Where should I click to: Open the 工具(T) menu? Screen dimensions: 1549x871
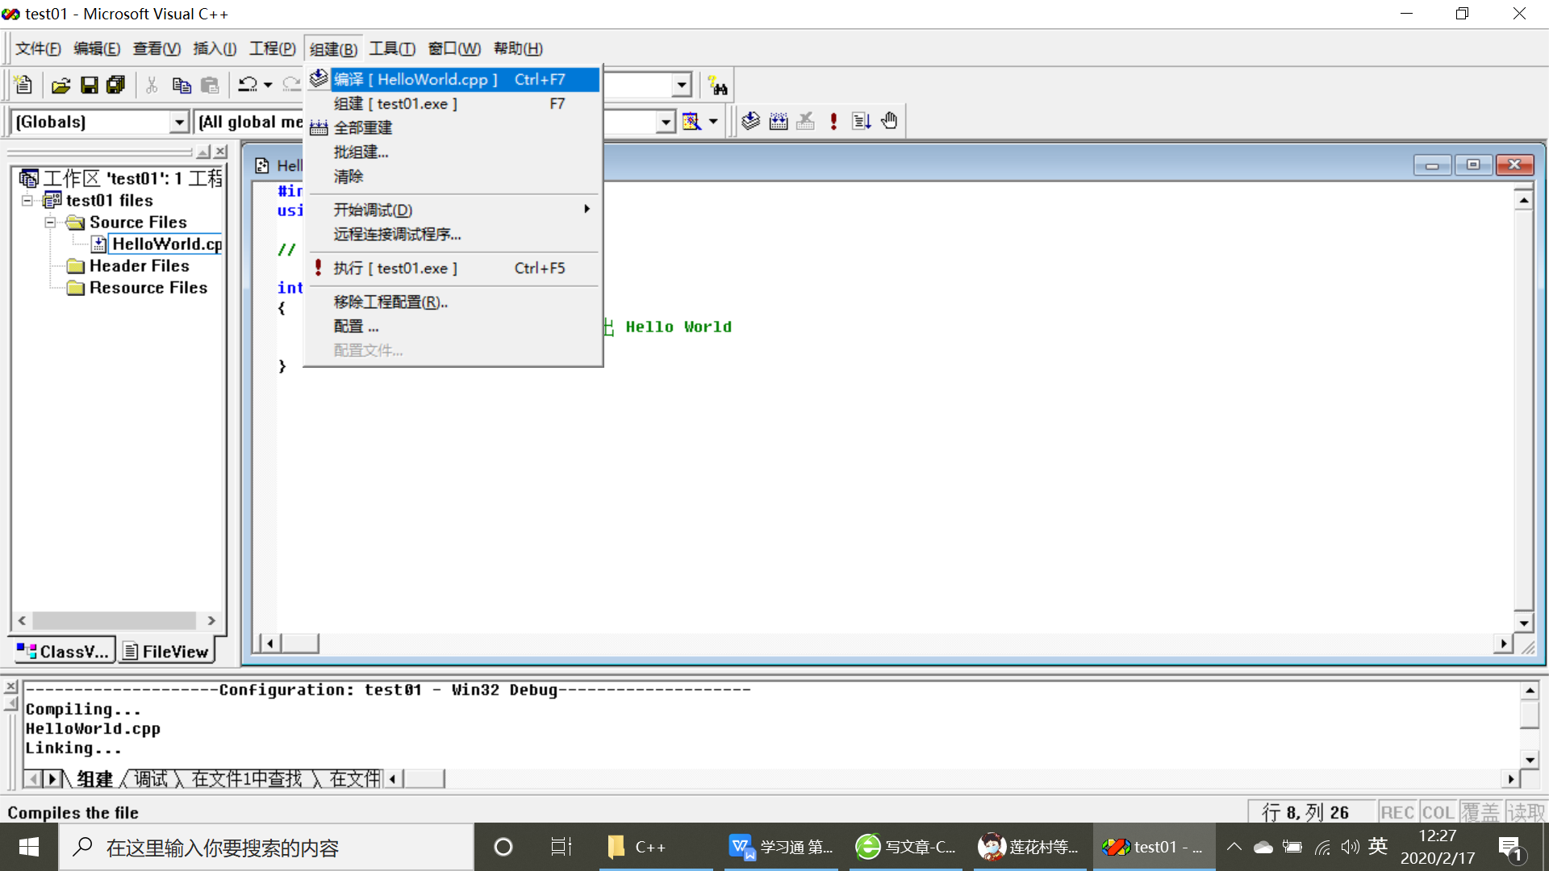392,48
